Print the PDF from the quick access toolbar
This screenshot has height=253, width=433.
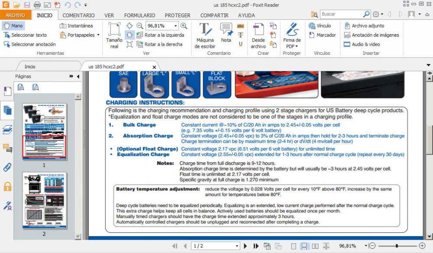[x=37, y=5]
